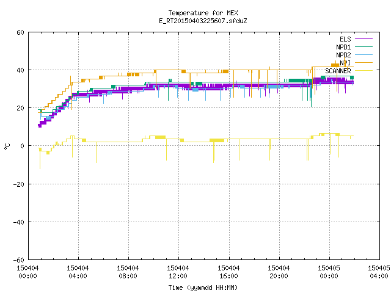Click the y-axis tick label -20
Image resolution: width=391 pixels, height=293 pixels.
tap(19, 184)
